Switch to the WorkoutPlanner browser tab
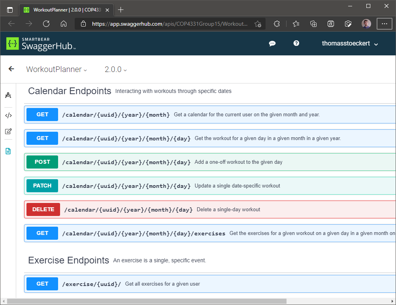This screenshot has width=396, height=305. (63, 10)
